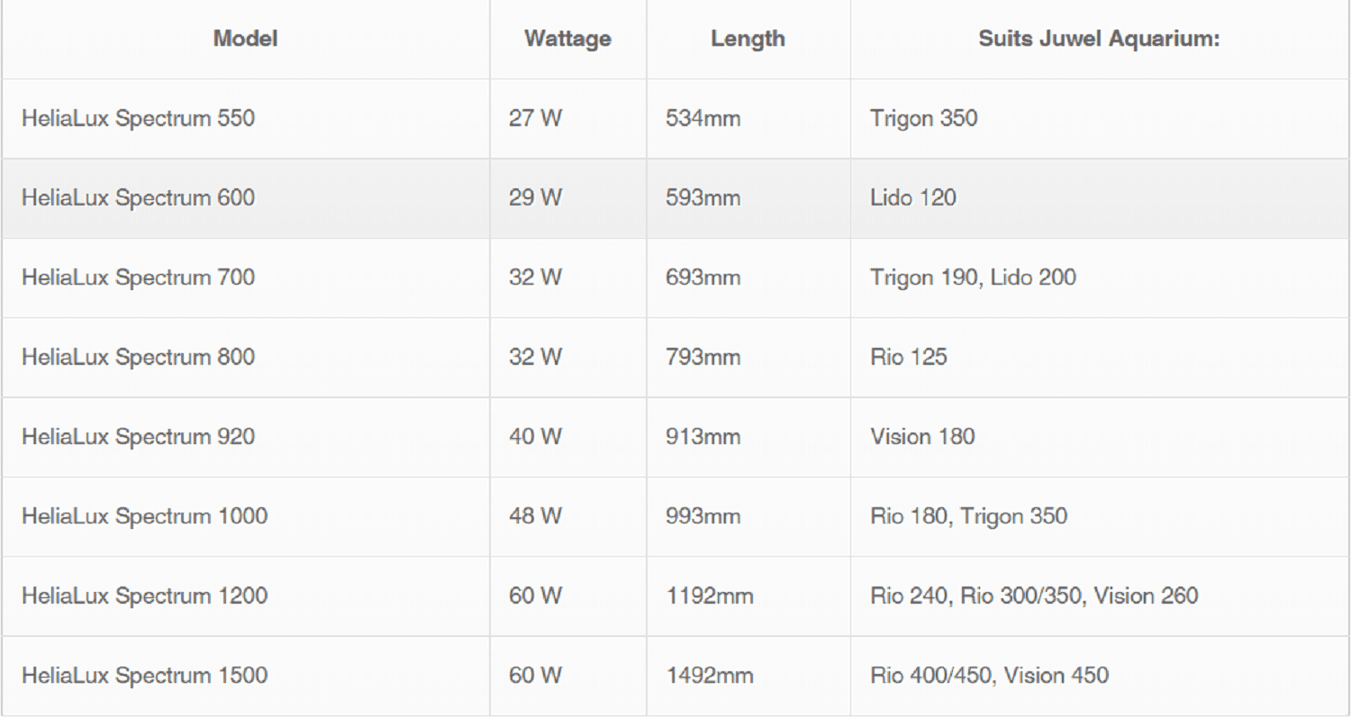Select the 1492mm length value
The width and height of the screenshot is (1351, 719).
(x=709, y=675)
